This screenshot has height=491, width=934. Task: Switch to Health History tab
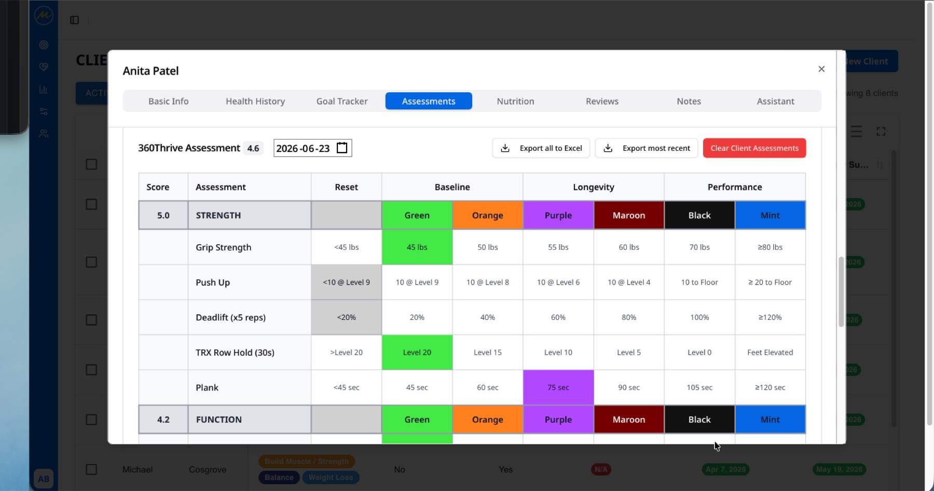(255, 101)
